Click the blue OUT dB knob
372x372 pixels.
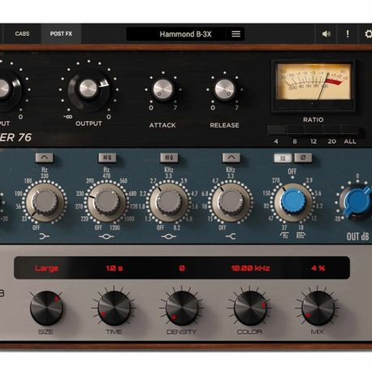click(x=357, y=201)
